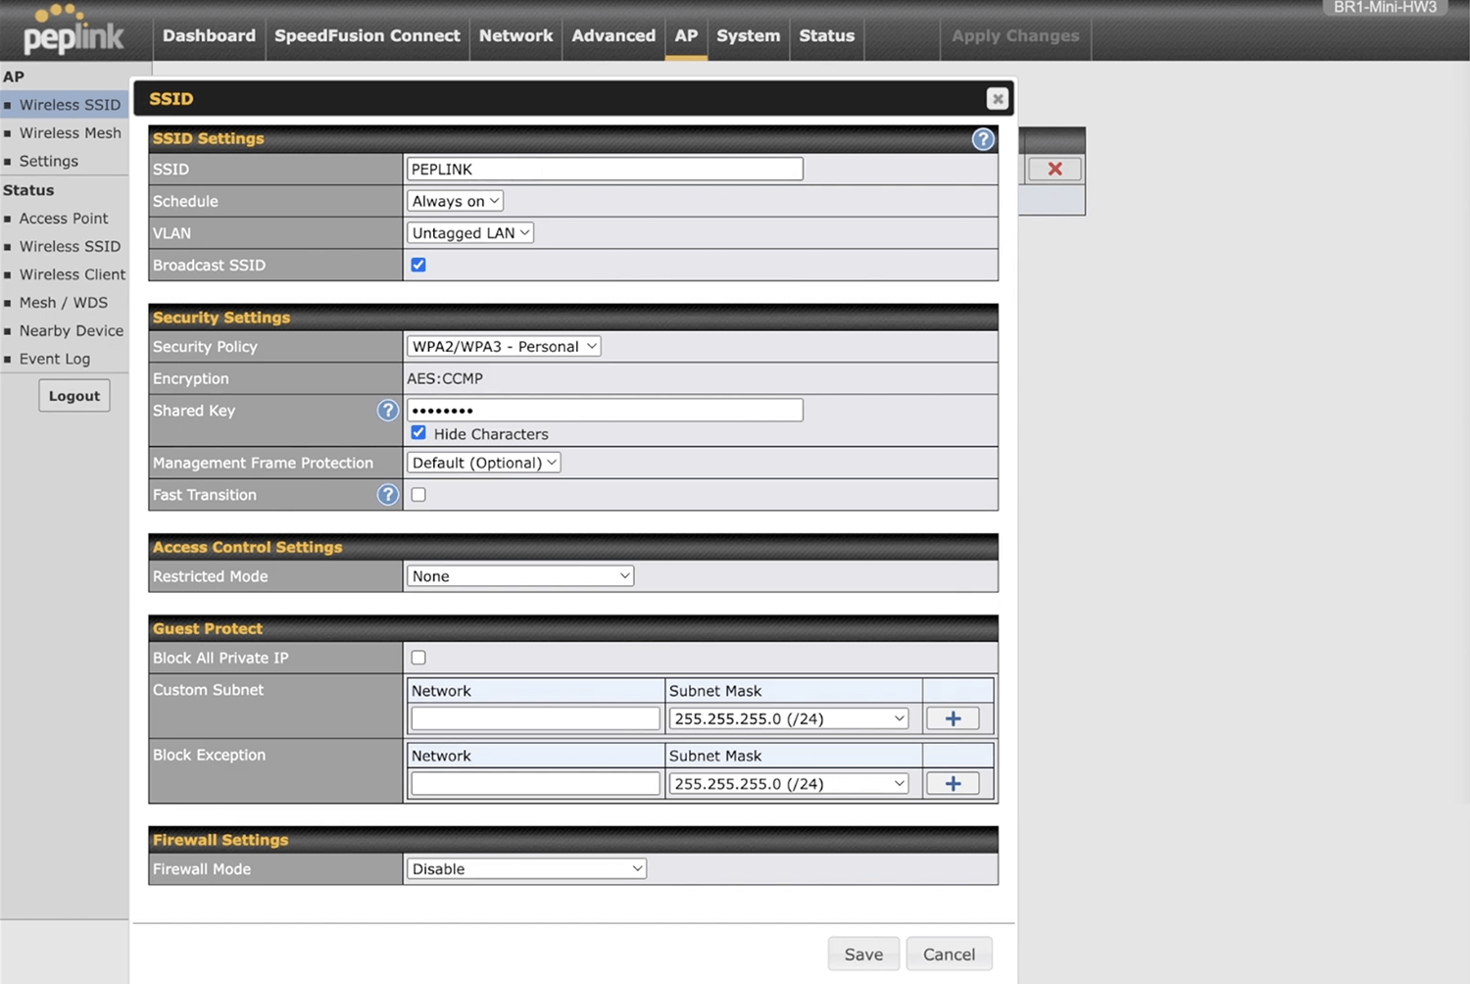Click the Shared Key help icon
This screenshot has width=1470, height=984.
388,411
